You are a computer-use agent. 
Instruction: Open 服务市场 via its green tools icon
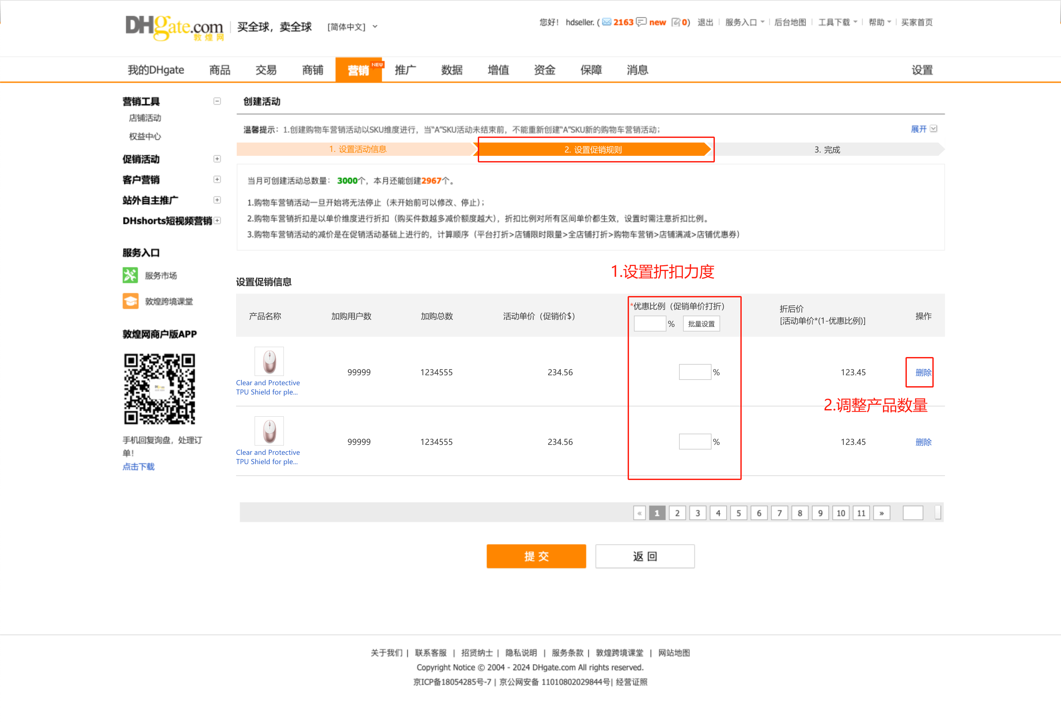tap(130, 275)
